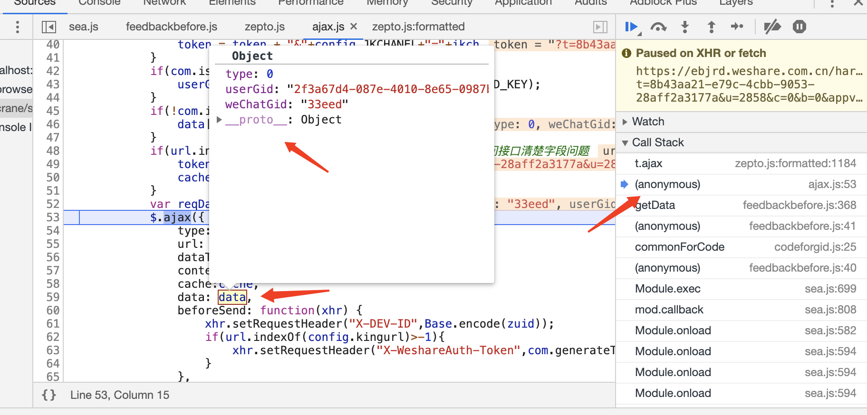Hide the debugger sidebar pane
The width and height of the screenshot is (867, 415).
(x=600, y=27)
